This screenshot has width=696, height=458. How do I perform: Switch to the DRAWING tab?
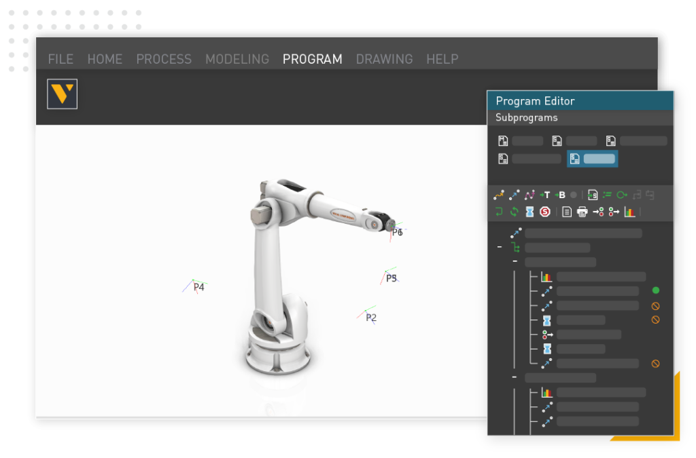tap(384, 59)
